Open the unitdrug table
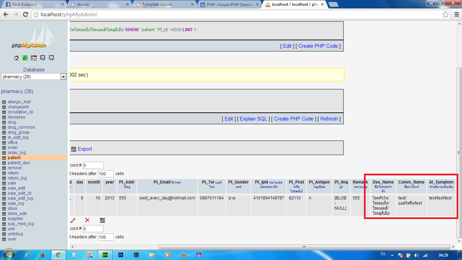 click(16, 234)
